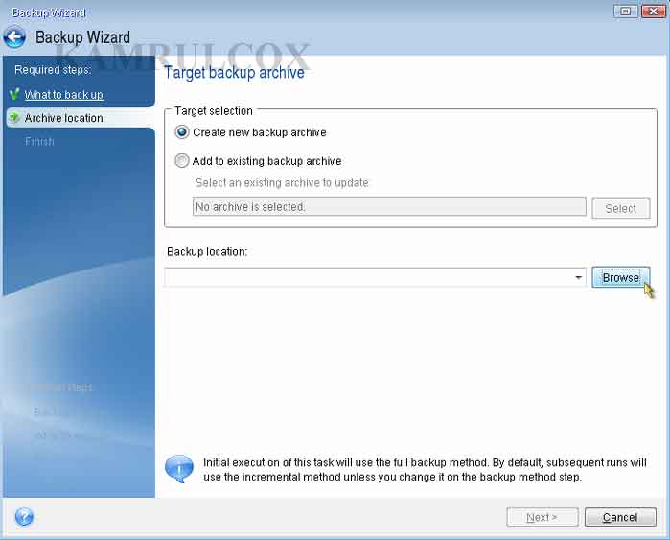This screenshot has width=670, height=540.
Task: Click the Initial execution info message
Action: (x=425, y=469)
